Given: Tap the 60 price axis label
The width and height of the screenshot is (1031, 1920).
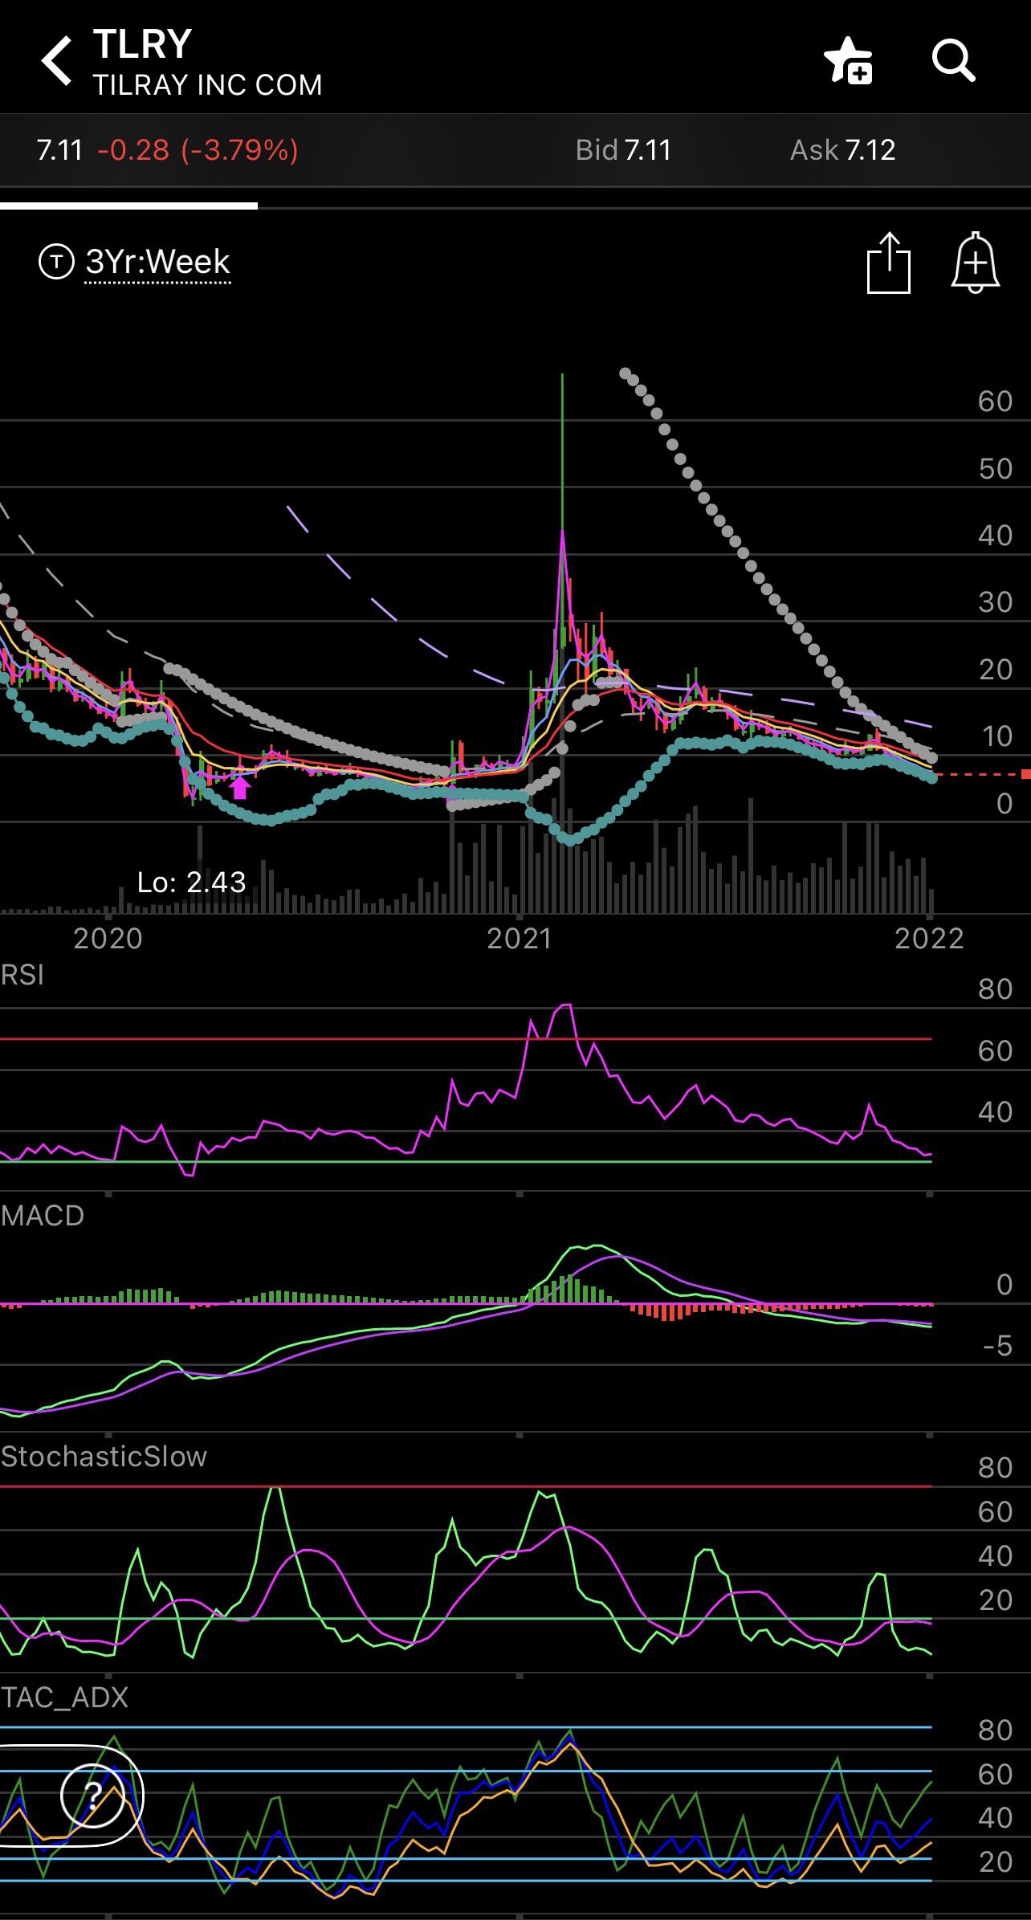Looking at the screenshot, I should (x=995, y=402).
